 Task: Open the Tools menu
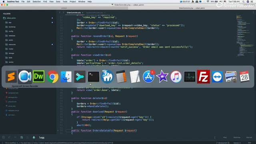pyautogui.click(x=65, y=2)
